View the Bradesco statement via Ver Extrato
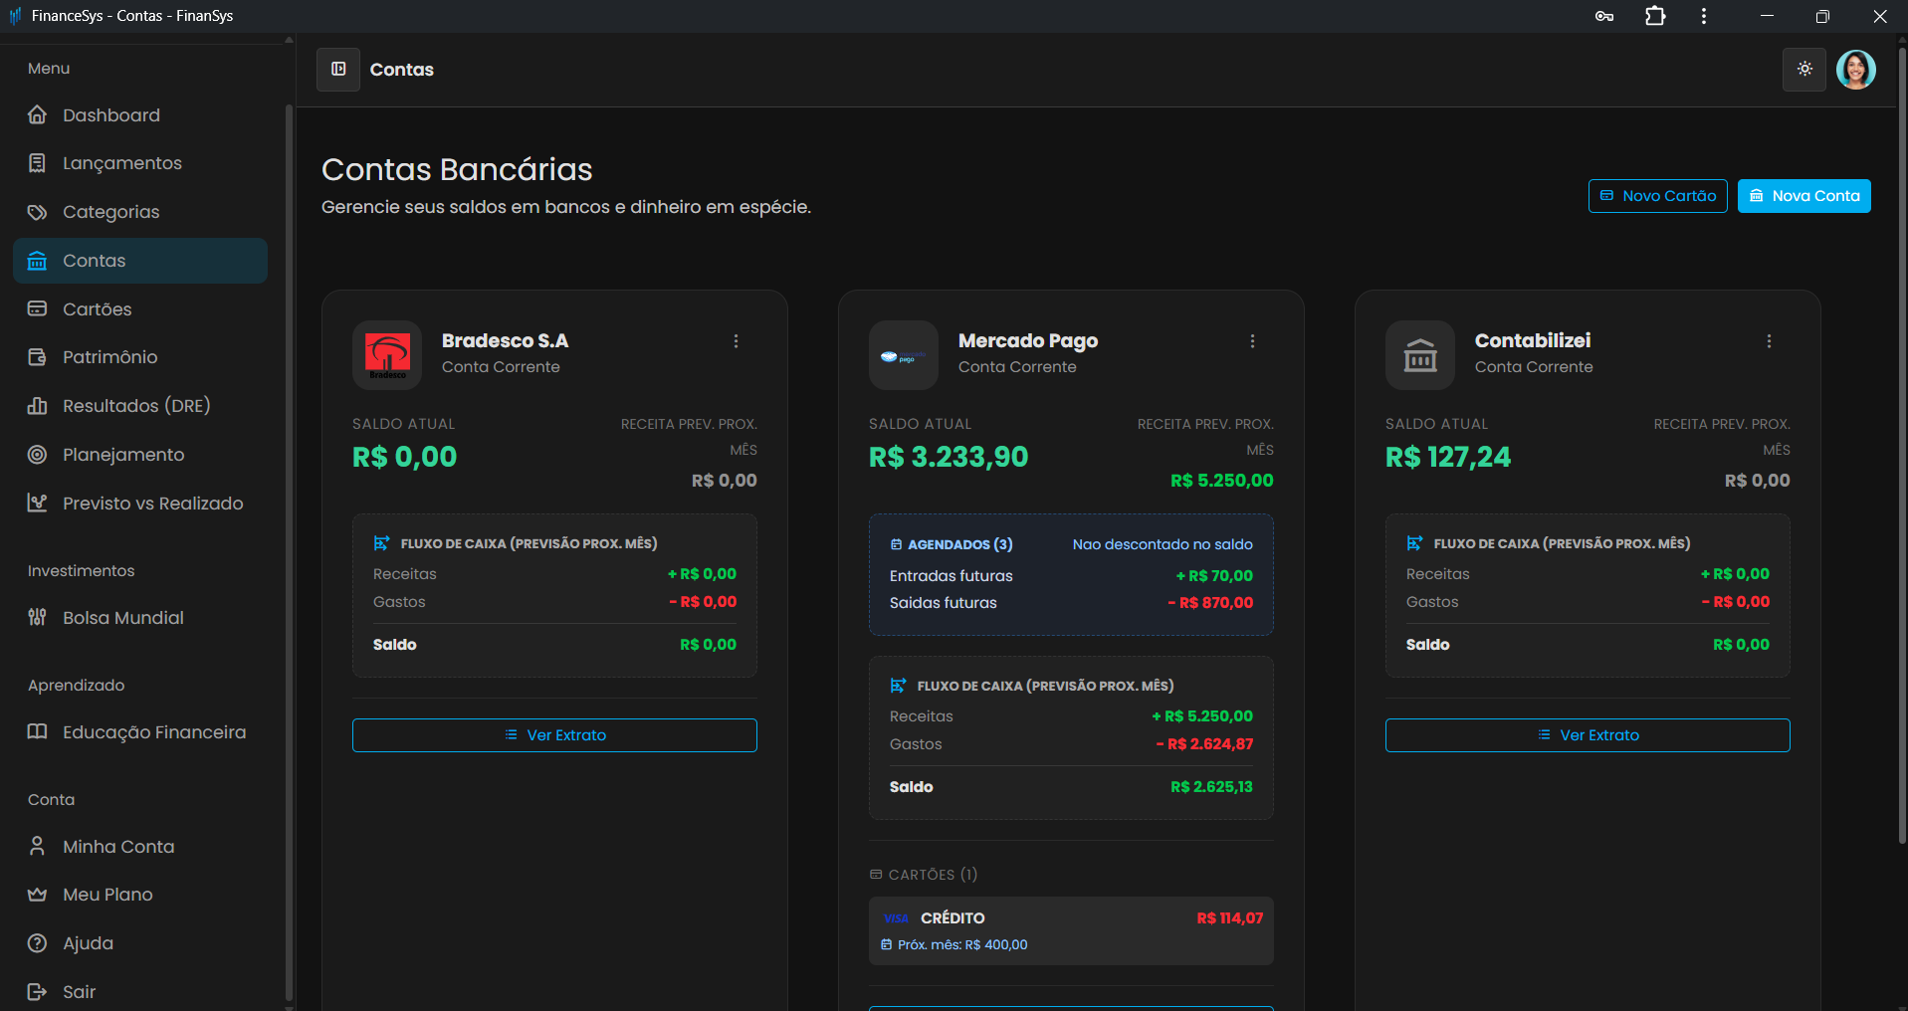The image size is (1908, 1011). tap(554, 735)
